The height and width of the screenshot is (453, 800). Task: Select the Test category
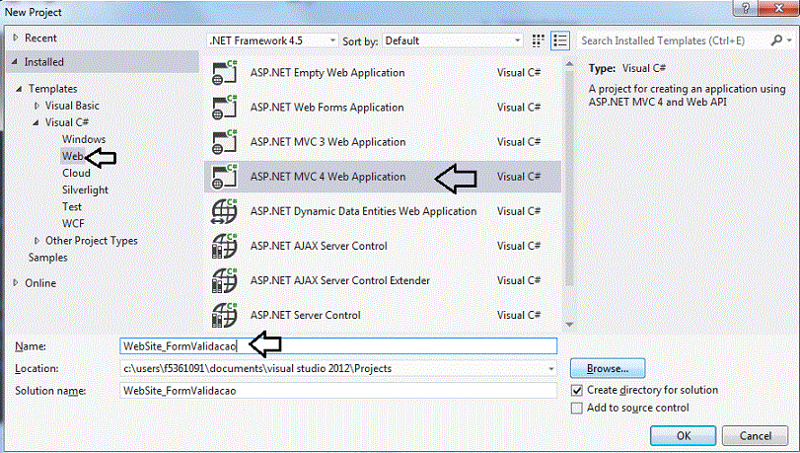coord(72,207)
